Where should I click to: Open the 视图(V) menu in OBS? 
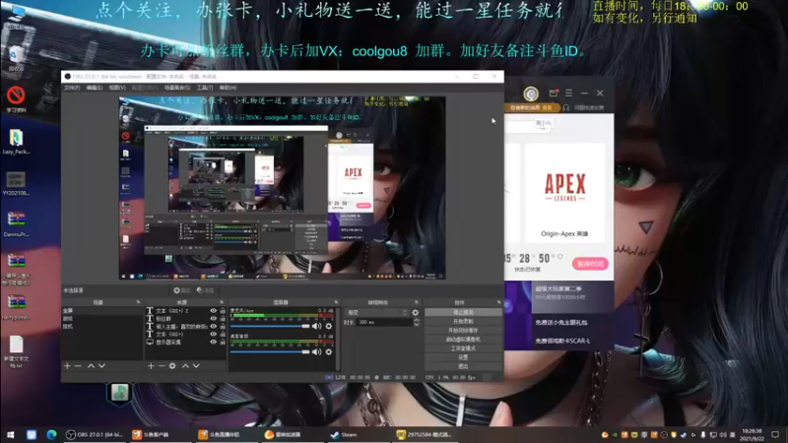tap(117, 88)
